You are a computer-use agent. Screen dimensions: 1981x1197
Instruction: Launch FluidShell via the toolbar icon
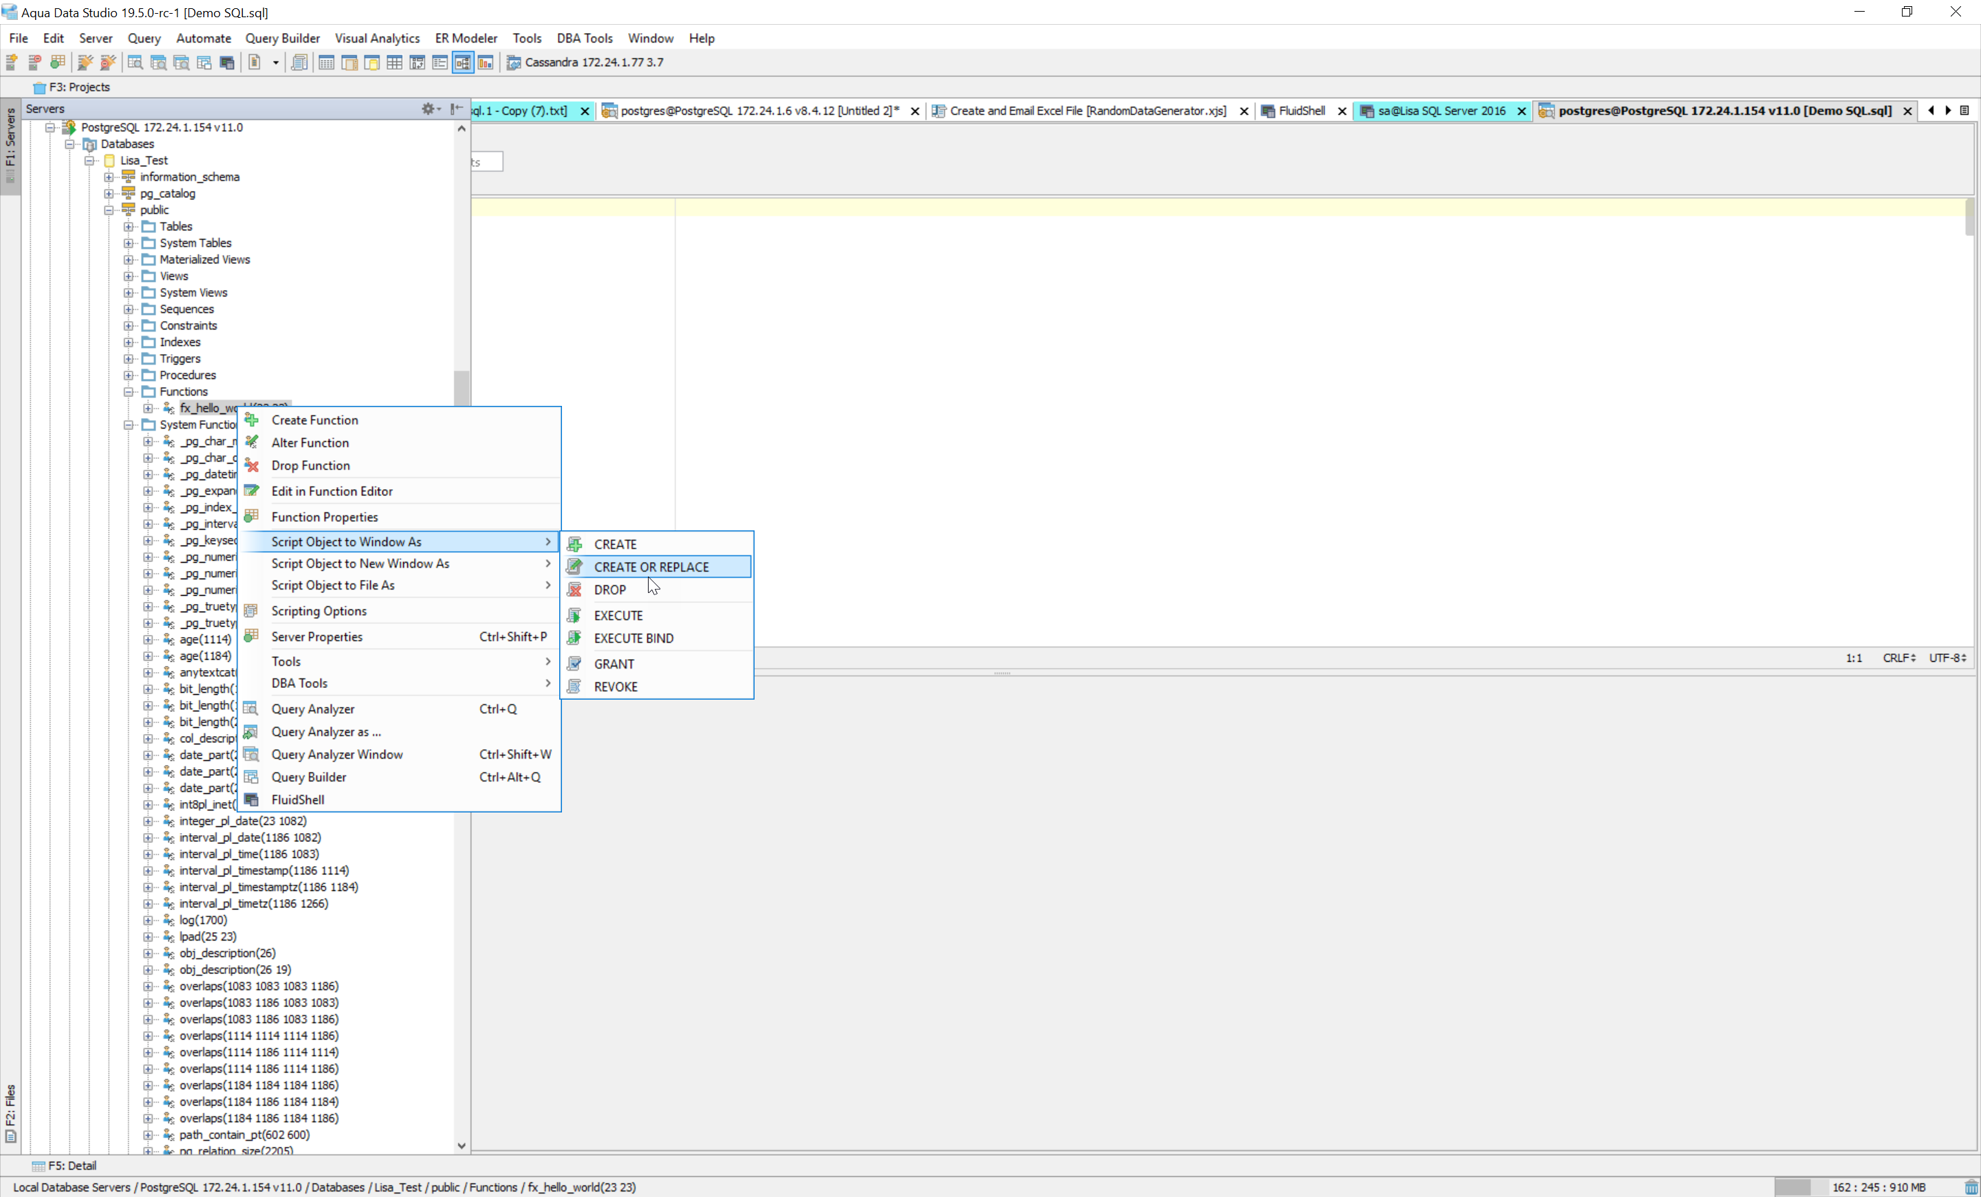click(228, 63)
